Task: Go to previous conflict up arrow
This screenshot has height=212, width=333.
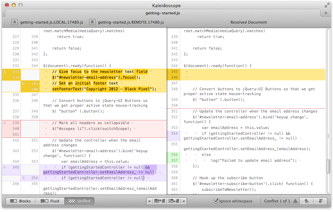Action: [x=306, y=201]
